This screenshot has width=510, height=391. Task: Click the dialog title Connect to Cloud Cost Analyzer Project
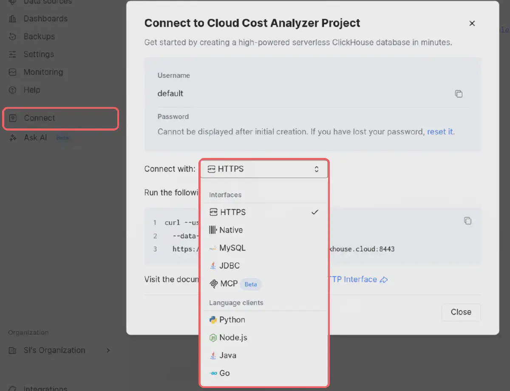point(252,23)
